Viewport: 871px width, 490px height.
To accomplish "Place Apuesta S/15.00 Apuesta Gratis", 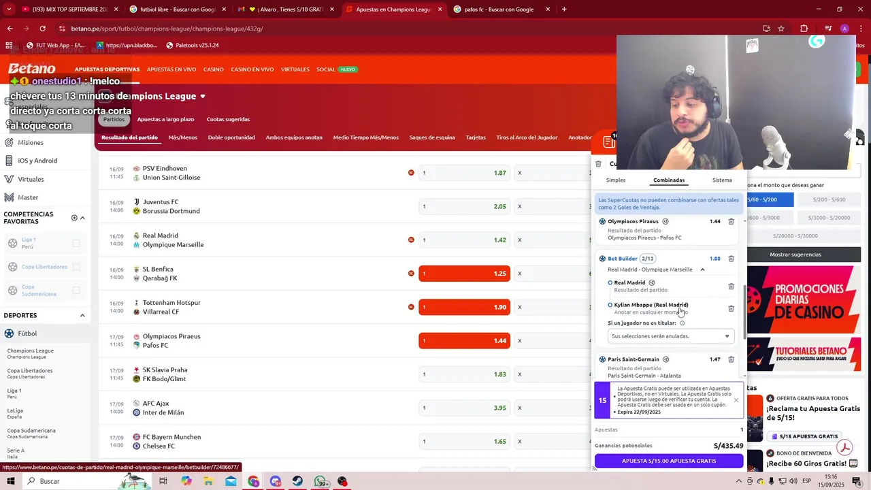I will [669, 461].
